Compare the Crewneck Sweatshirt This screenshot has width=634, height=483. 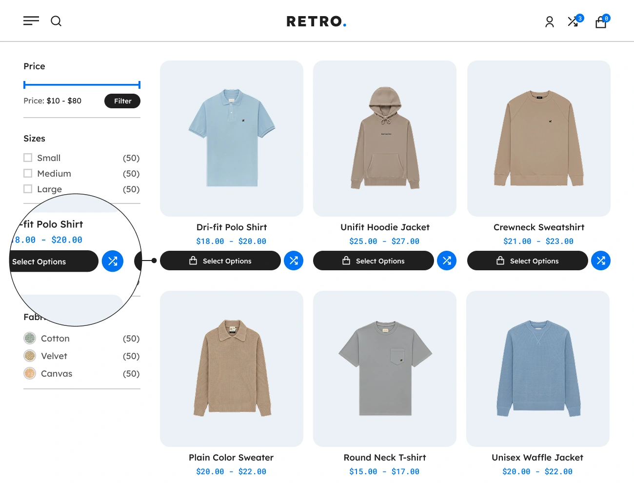coord(601,261)
